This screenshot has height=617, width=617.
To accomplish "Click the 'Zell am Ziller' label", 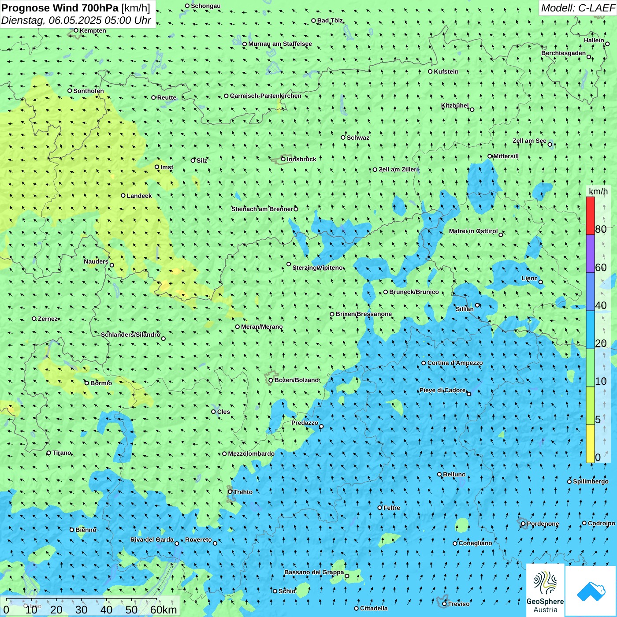I will [x=398, y=169].
